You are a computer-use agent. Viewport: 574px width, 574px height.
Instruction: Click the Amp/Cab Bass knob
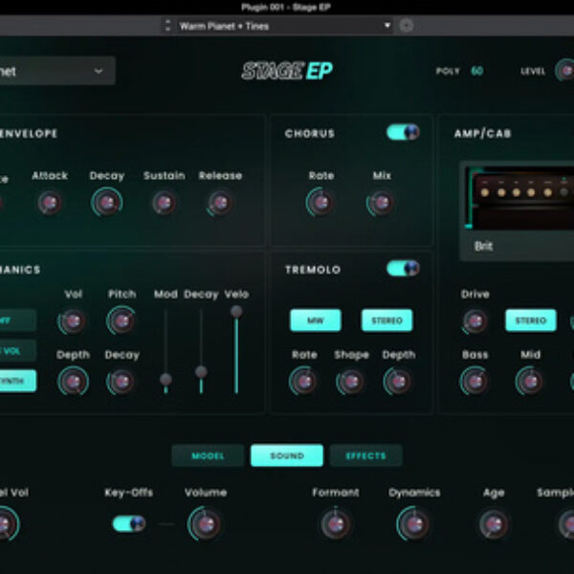[x=475, y=381]
